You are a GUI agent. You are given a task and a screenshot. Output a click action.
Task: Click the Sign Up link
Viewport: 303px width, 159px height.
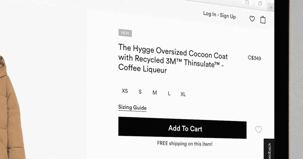(228, 16)
